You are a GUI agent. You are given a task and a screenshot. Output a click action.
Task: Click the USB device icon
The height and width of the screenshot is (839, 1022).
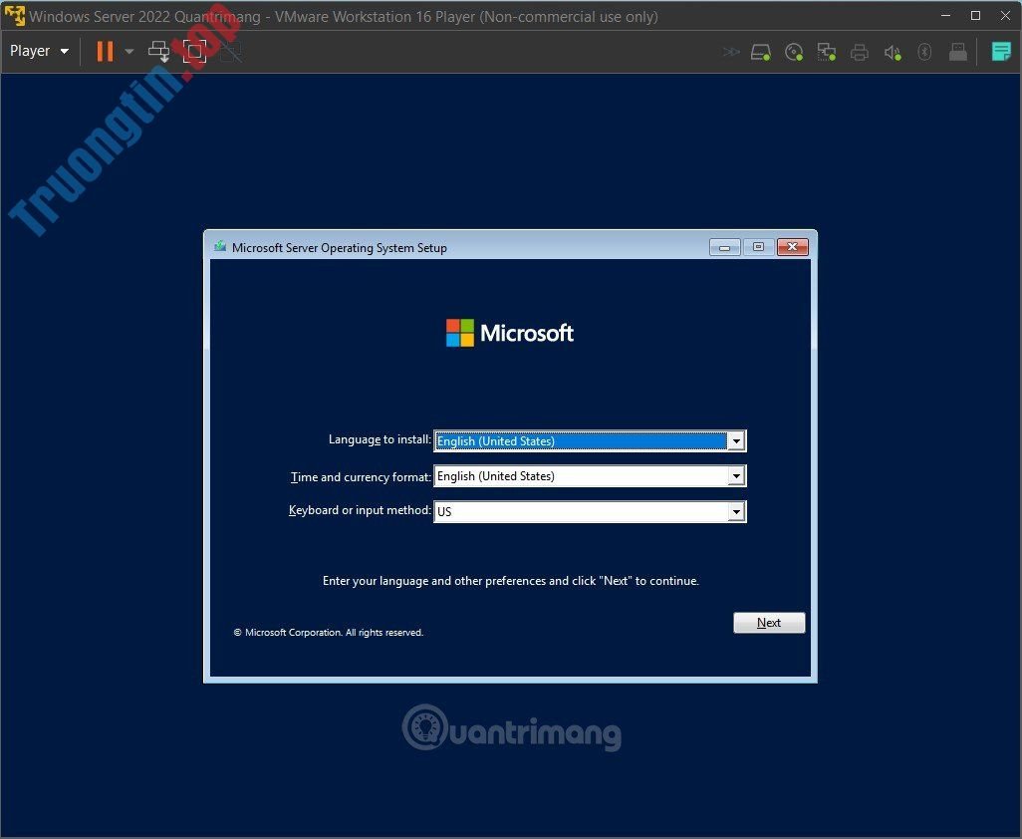[x=957, y=51]
